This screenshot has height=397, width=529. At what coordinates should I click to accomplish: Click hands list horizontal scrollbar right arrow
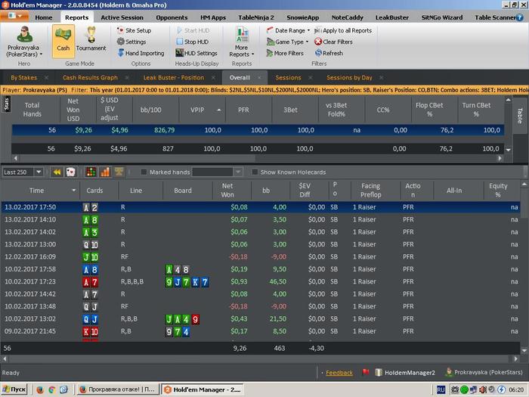coord(515,358)
